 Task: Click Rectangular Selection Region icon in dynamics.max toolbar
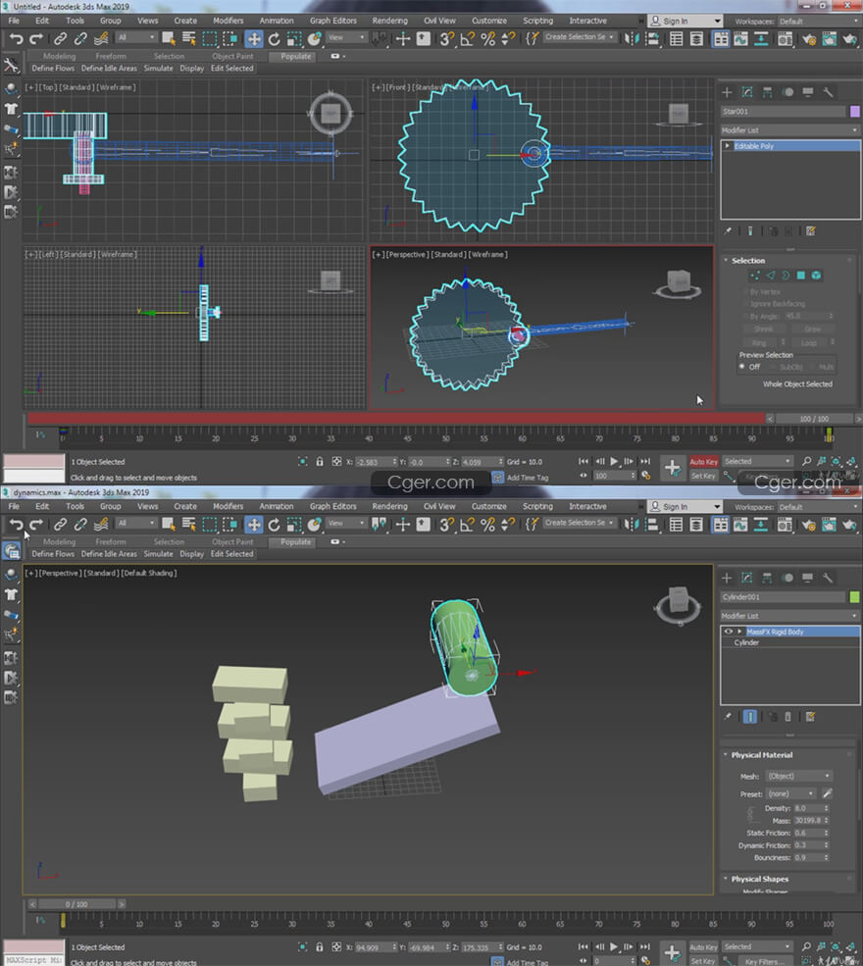click(210, 525)
